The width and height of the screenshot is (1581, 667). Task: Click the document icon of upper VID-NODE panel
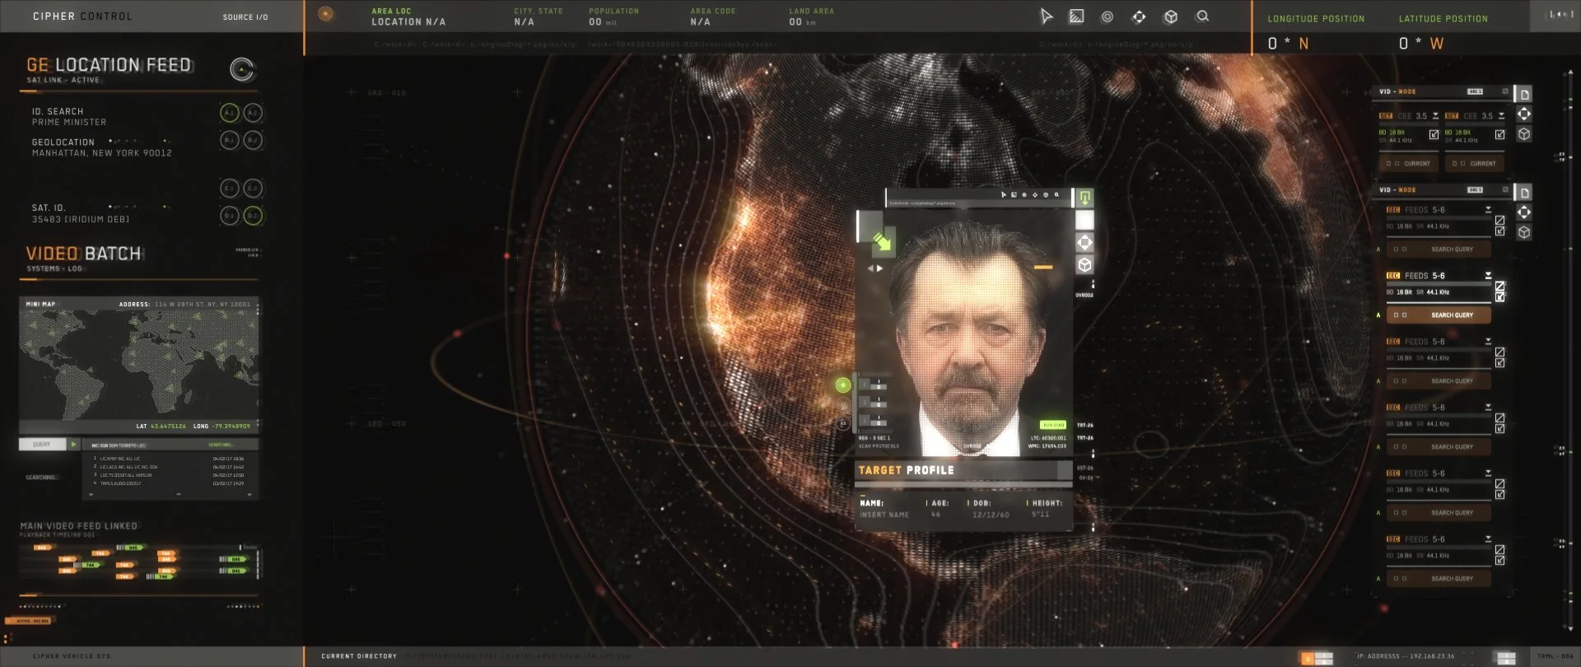[x=1524, y=95]
